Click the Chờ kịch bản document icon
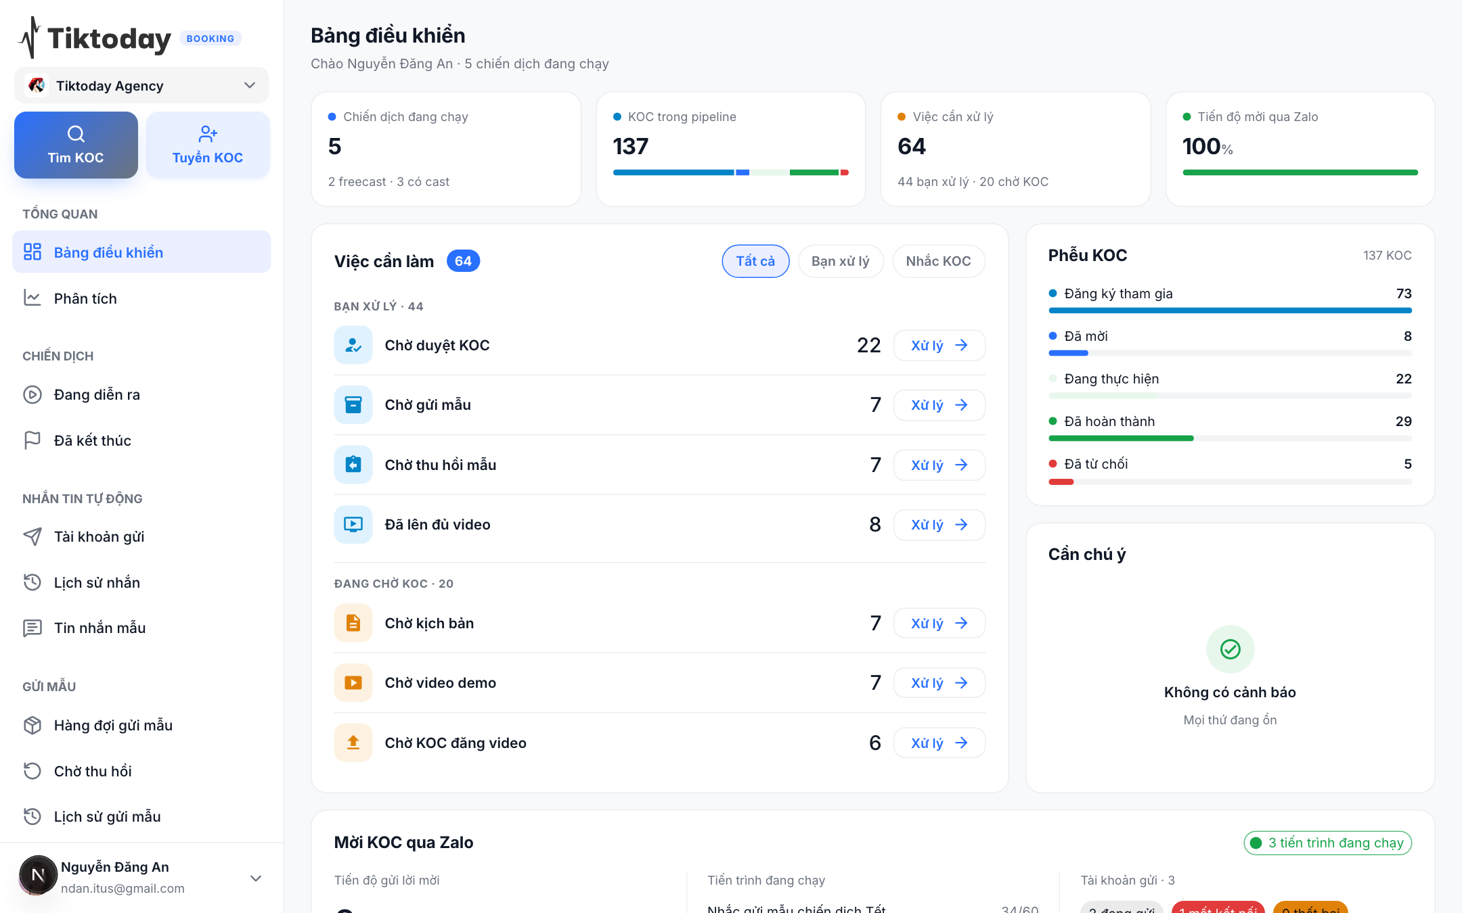The height and width of the screenshot is (913, 1462). point(353,623)
